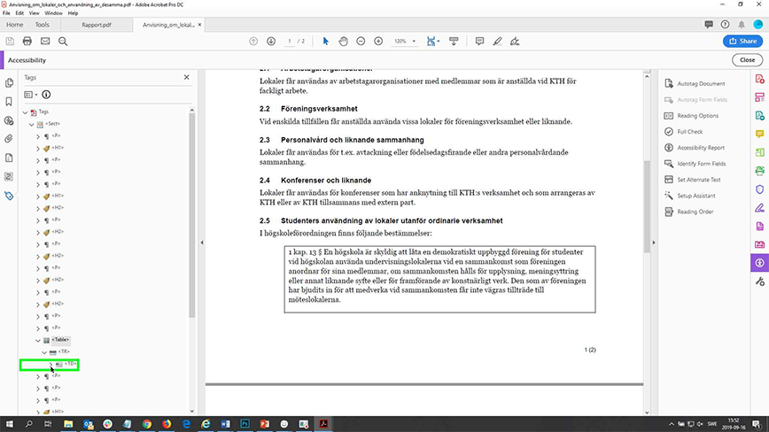Click the Print file icon

coord(27,41)
